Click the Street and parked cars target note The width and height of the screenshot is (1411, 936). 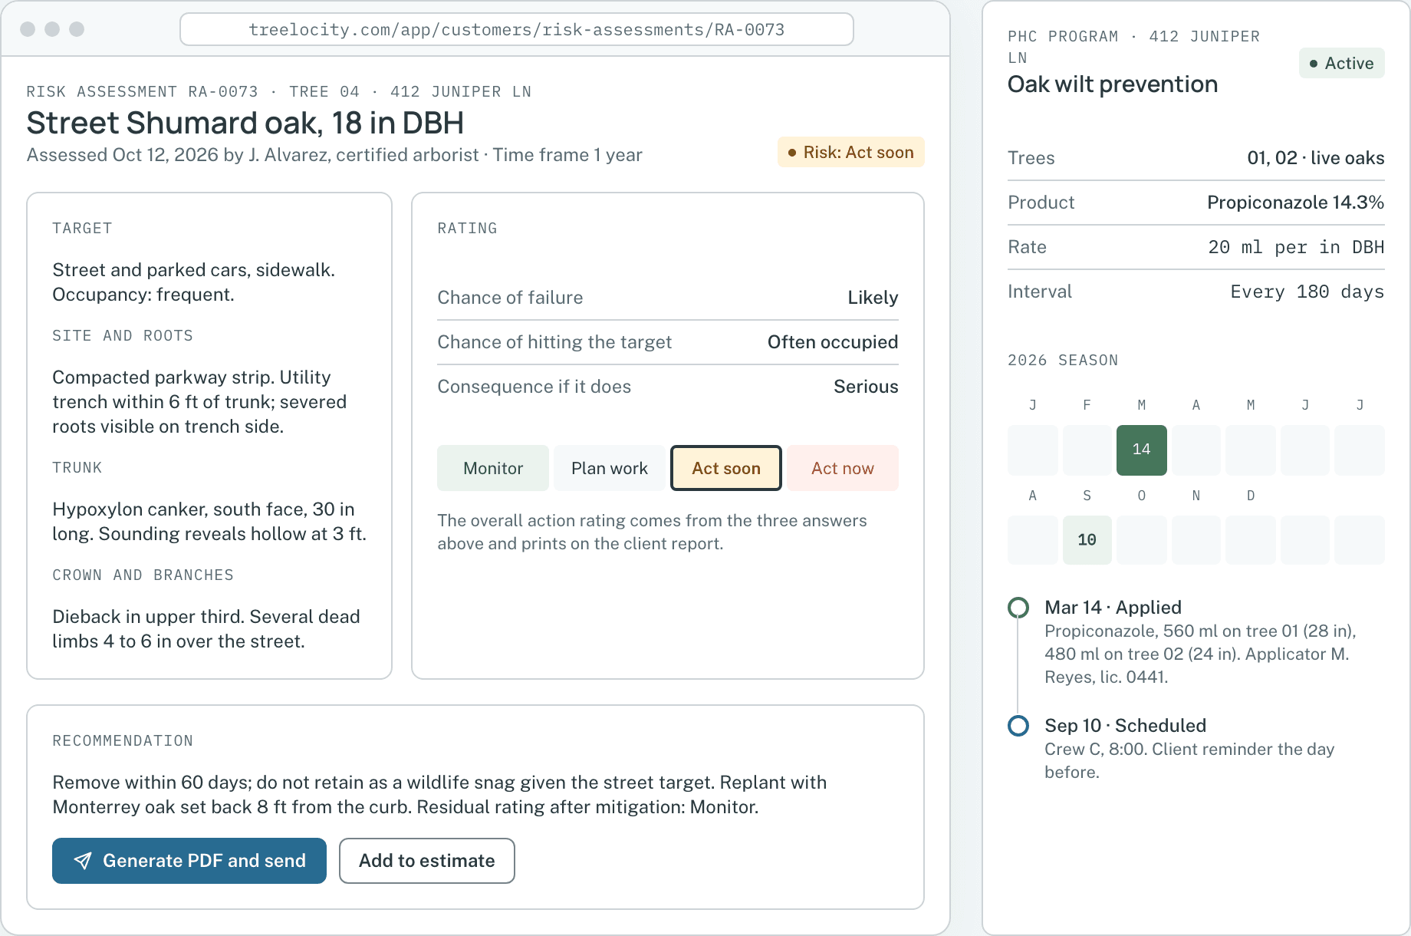pyautogui.click(x=194, y=282)
